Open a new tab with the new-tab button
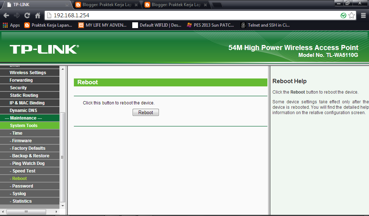 click(x=217, y=5)
